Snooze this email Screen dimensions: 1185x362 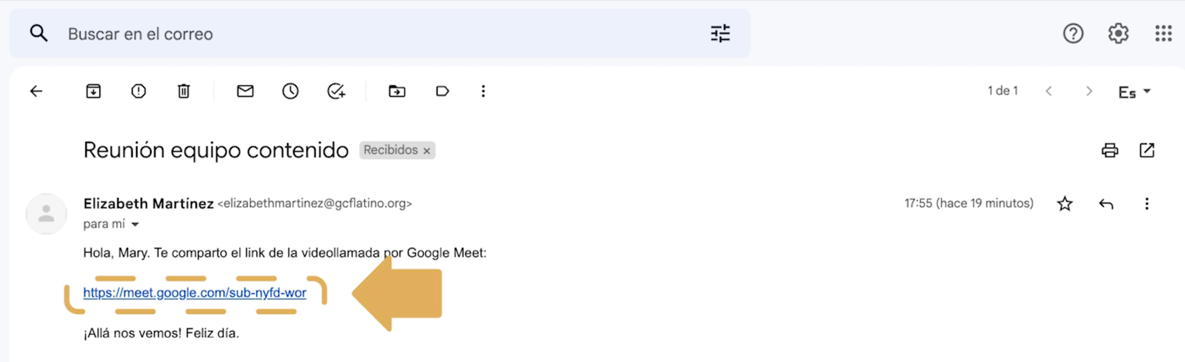tap(290, 91)
